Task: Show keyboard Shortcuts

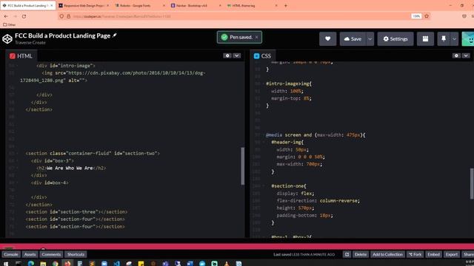Action: click(x=76, y=254)
